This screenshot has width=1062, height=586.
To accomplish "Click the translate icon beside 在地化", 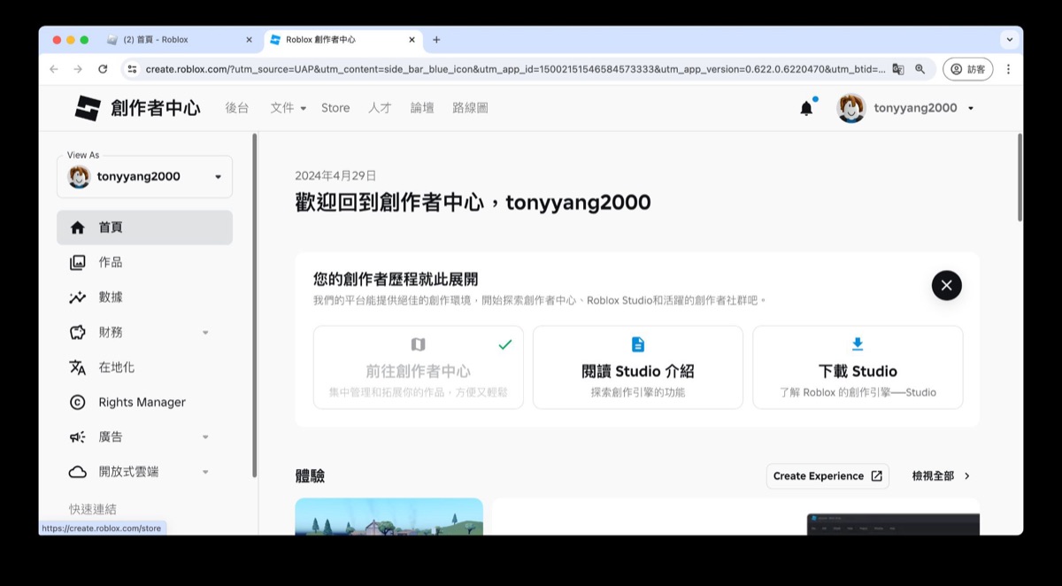I will click(x=78, y=367).
